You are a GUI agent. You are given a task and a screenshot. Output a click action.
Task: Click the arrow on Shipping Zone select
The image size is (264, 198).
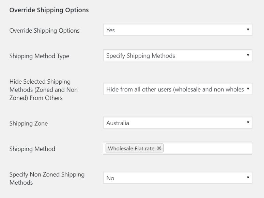tap(248, 123)
